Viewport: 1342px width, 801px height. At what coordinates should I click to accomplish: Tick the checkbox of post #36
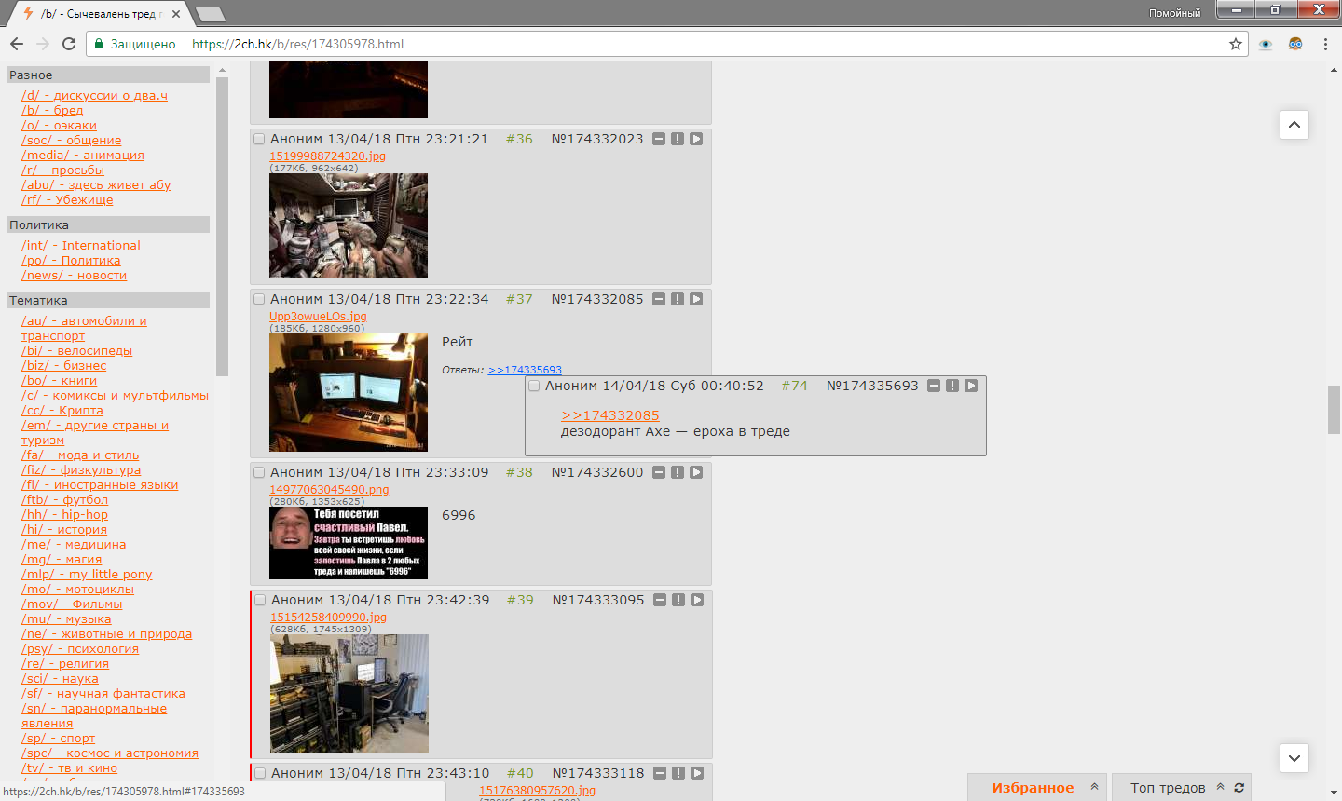click(x=260, y=139)
